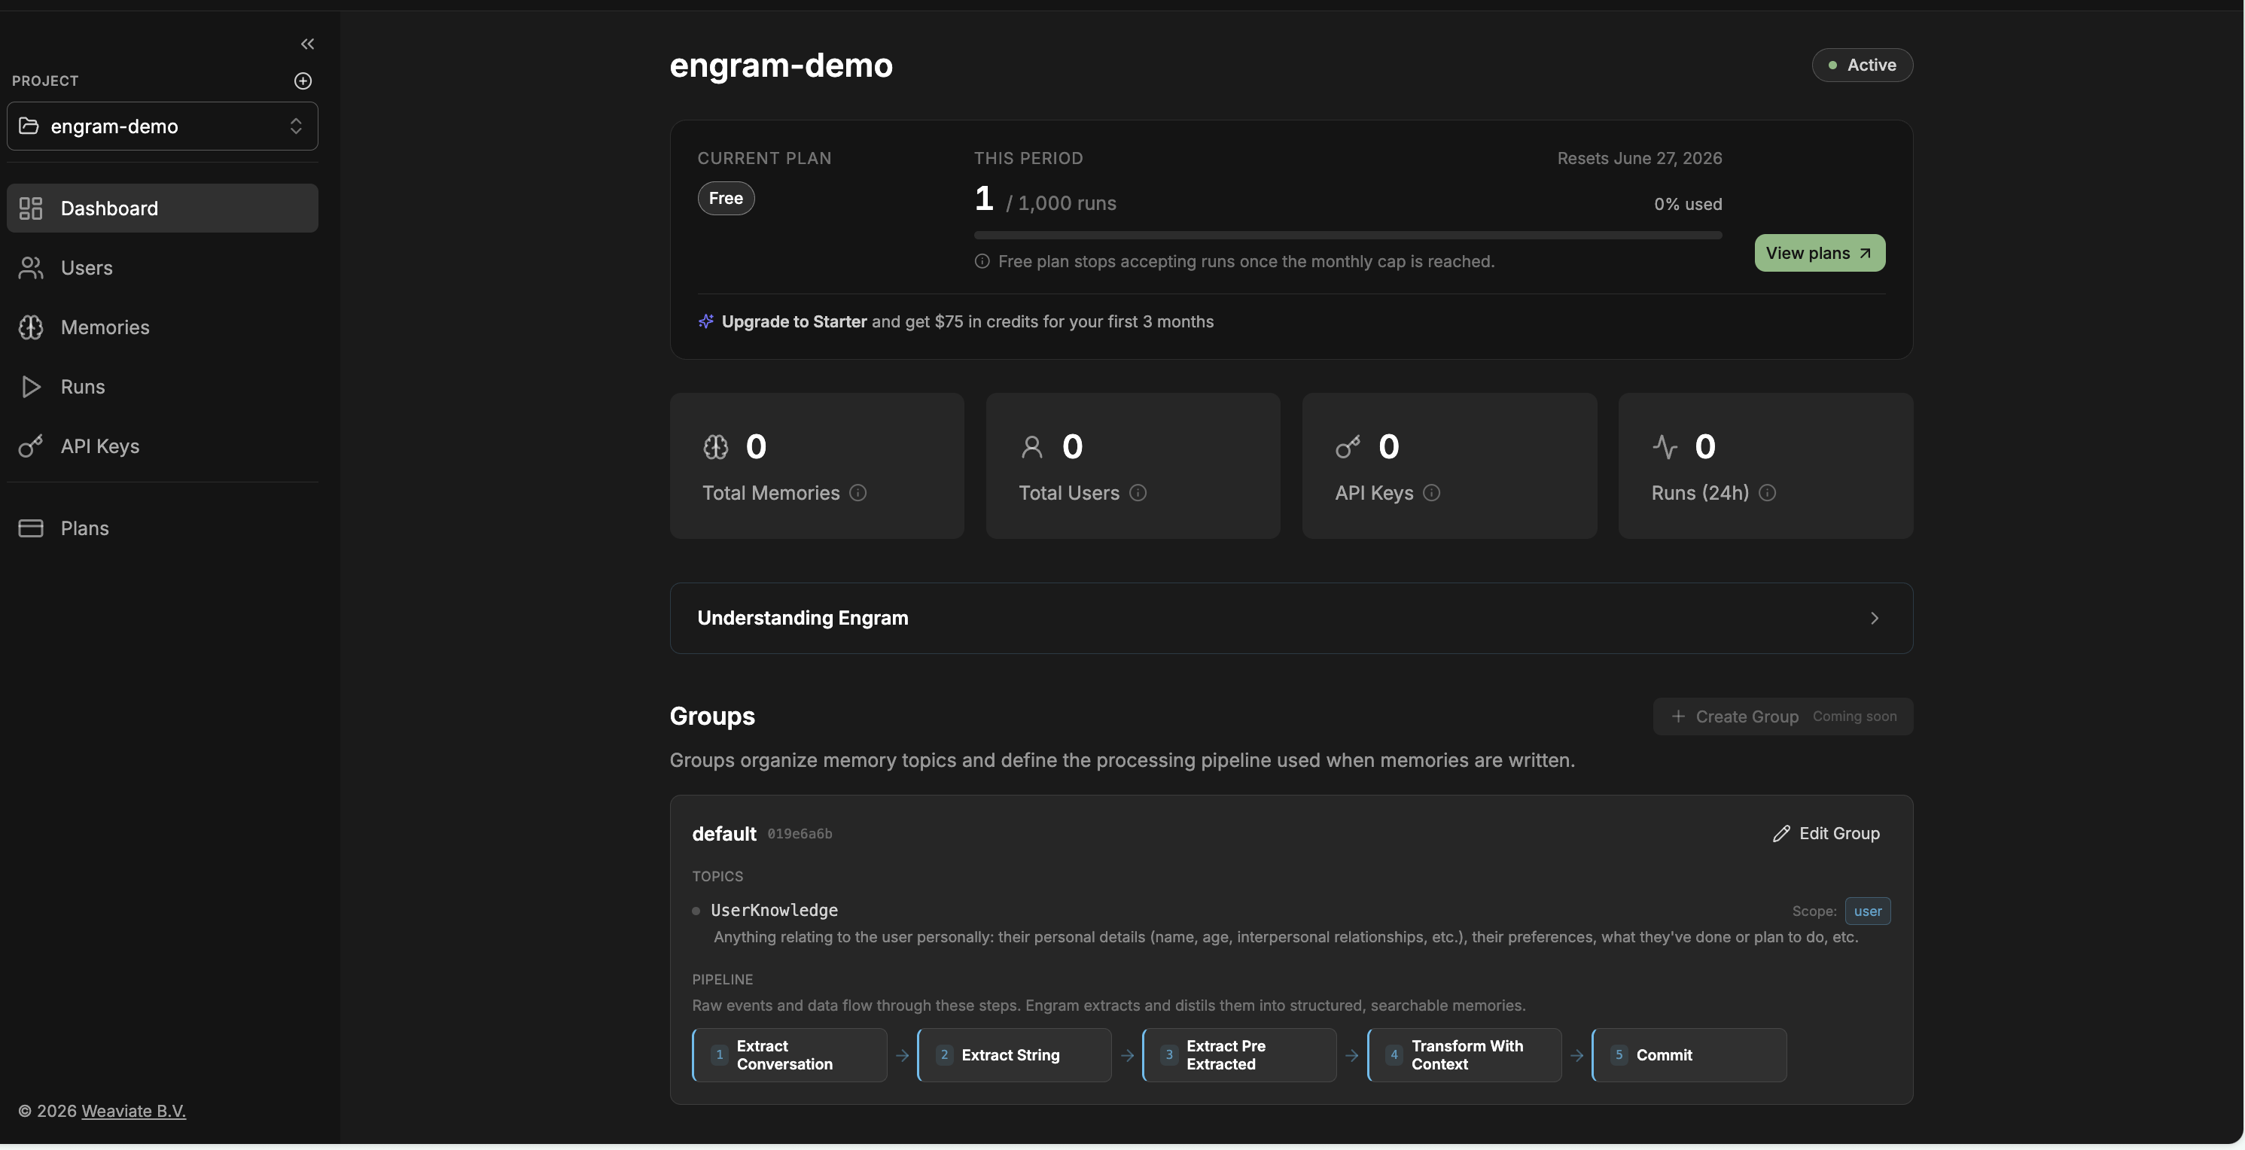Click the plus icon in Create Group
The image size is (2245, 1150).
click(x=1677, y=717)
